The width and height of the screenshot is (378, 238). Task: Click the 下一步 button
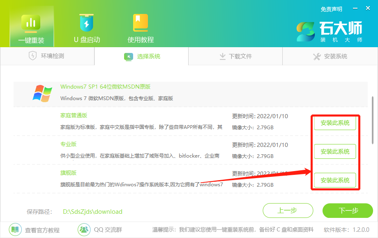(348, 210)
